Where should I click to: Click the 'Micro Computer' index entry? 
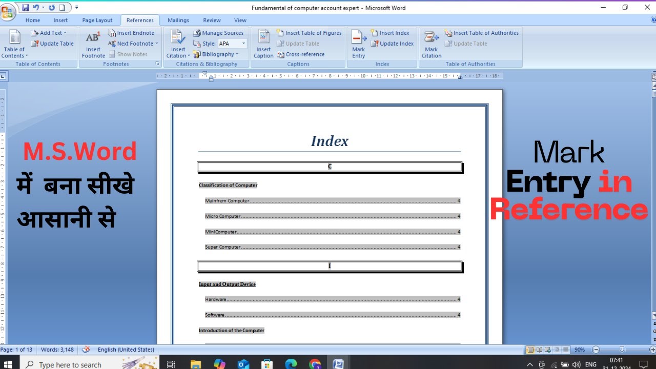333,216
